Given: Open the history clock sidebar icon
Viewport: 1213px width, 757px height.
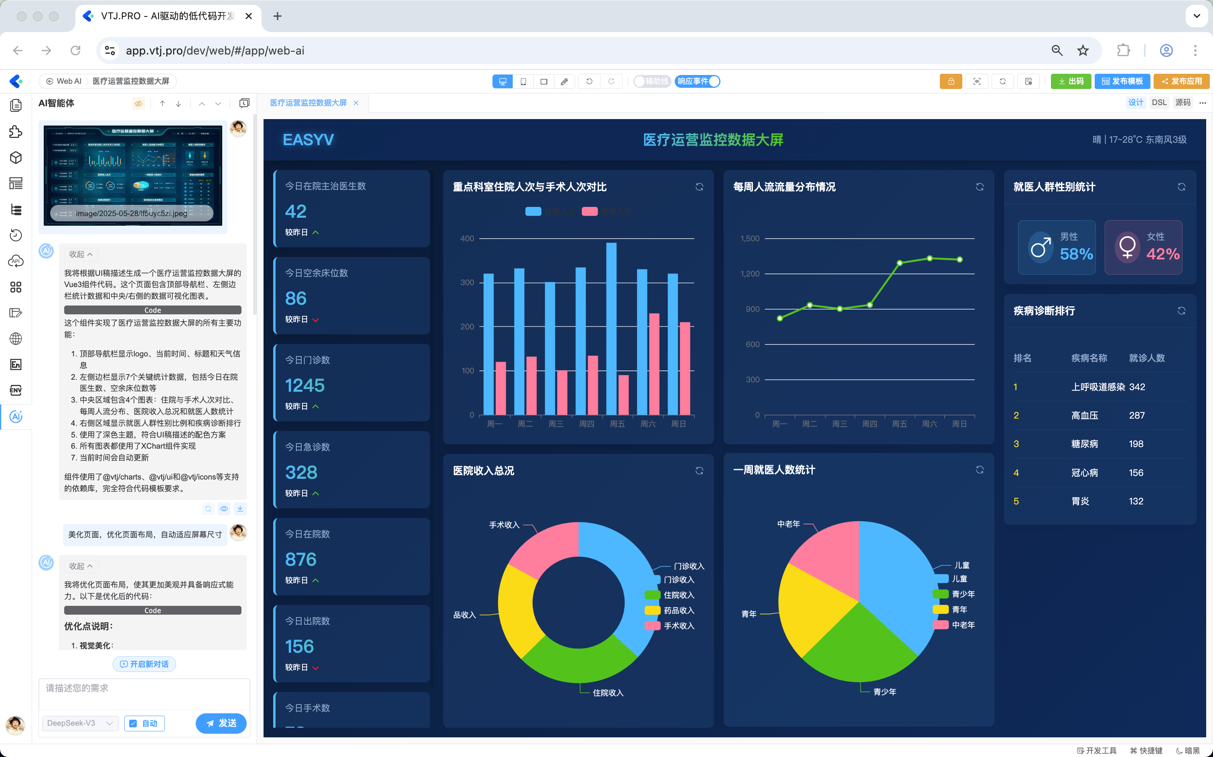Looking at the screenshot, I should coord(16,235).
